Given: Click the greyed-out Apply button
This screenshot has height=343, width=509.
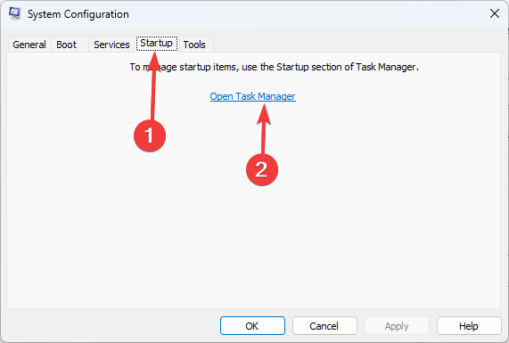Looking at the screenshot, I should (x=397, y=326).
